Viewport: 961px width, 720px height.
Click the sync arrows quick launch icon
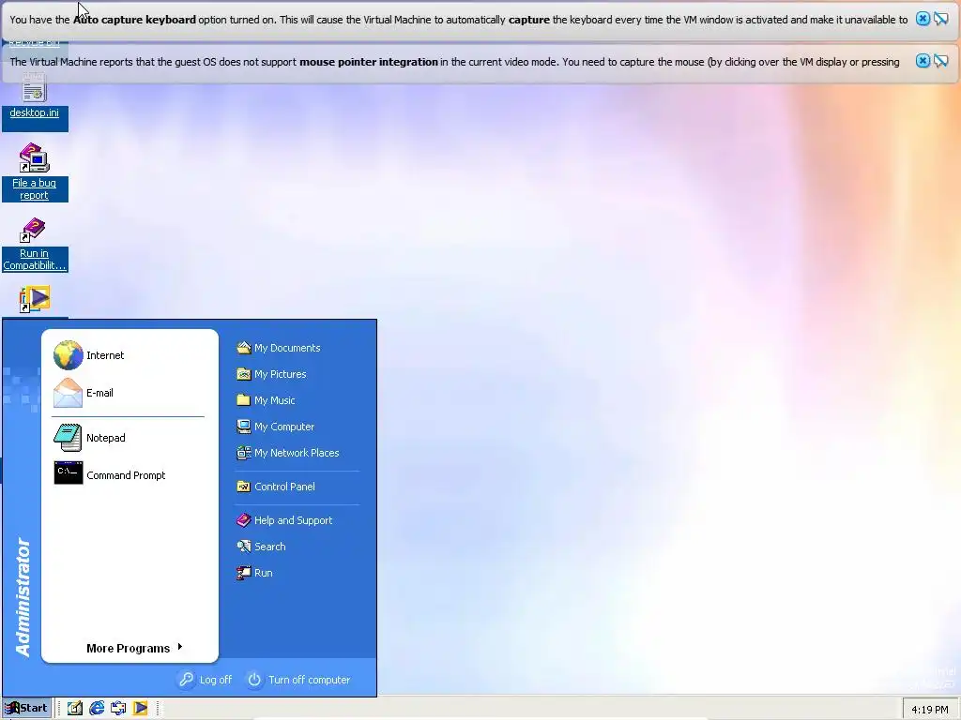(118, 709)
